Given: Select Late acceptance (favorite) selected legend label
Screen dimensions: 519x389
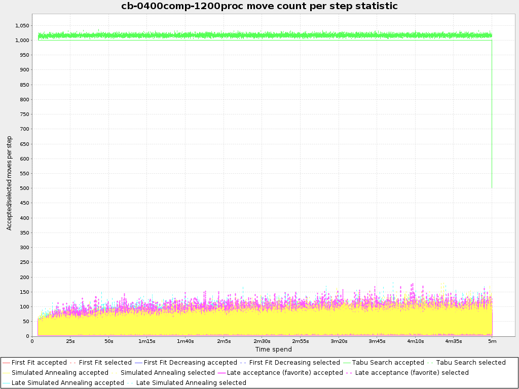Looking at the screenshot, I should 412,373.
